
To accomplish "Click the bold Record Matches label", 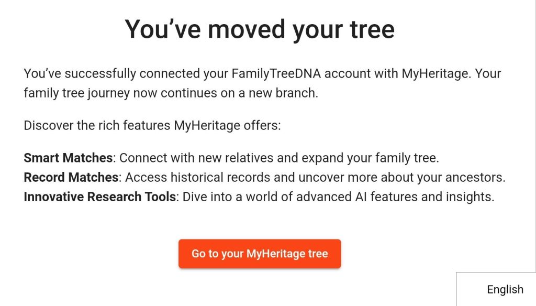I will click(71, 178).
